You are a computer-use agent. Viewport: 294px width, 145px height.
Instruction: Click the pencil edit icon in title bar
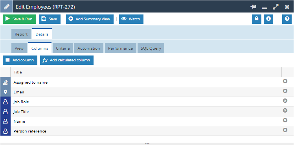point(7,7)
